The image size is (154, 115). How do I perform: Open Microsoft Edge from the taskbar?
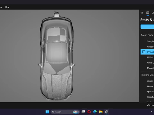coord(95,112)
